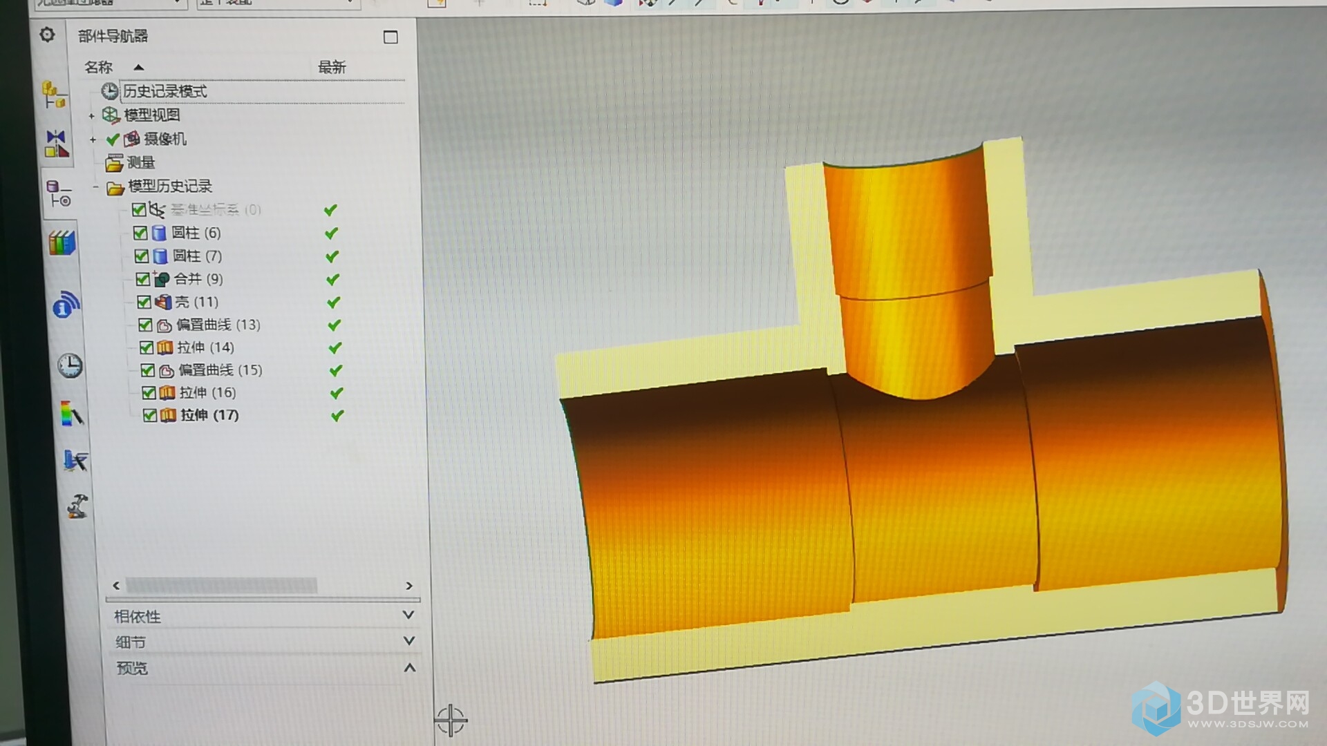Click the horizontal scrollbar right arrow
This screenshot has width=1327, height=746.
click(409, 586)
